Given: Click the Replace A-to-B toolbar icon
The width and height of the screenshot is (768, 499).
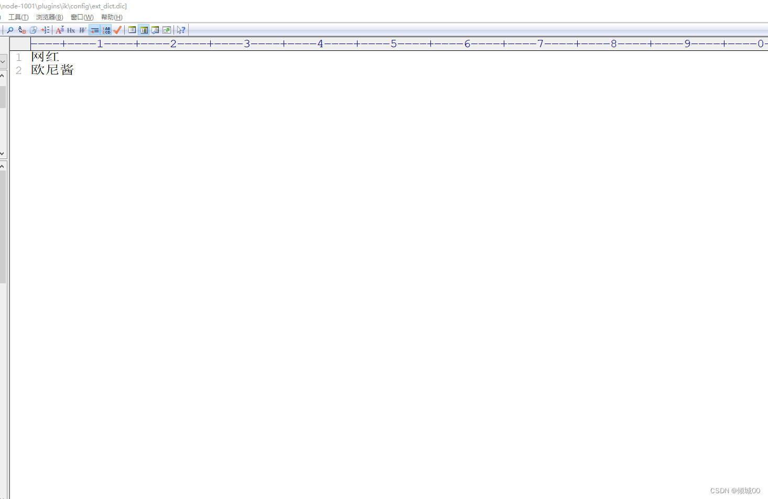Looking at the screenshot, I should [x=22, y=30].
